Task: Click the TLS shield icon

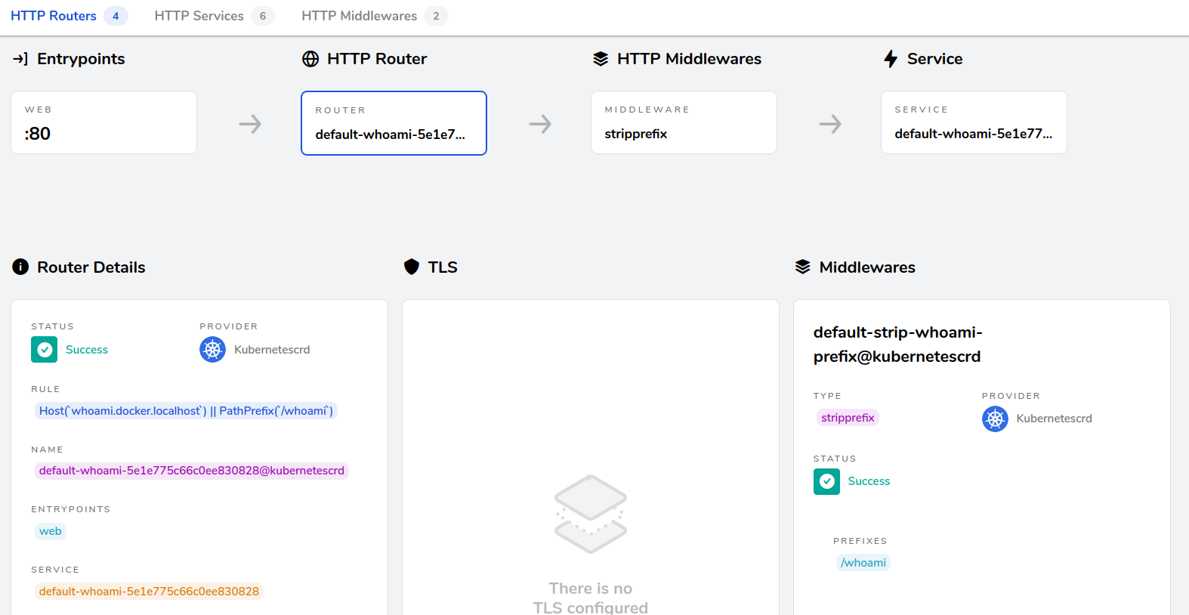Action: 412,267
